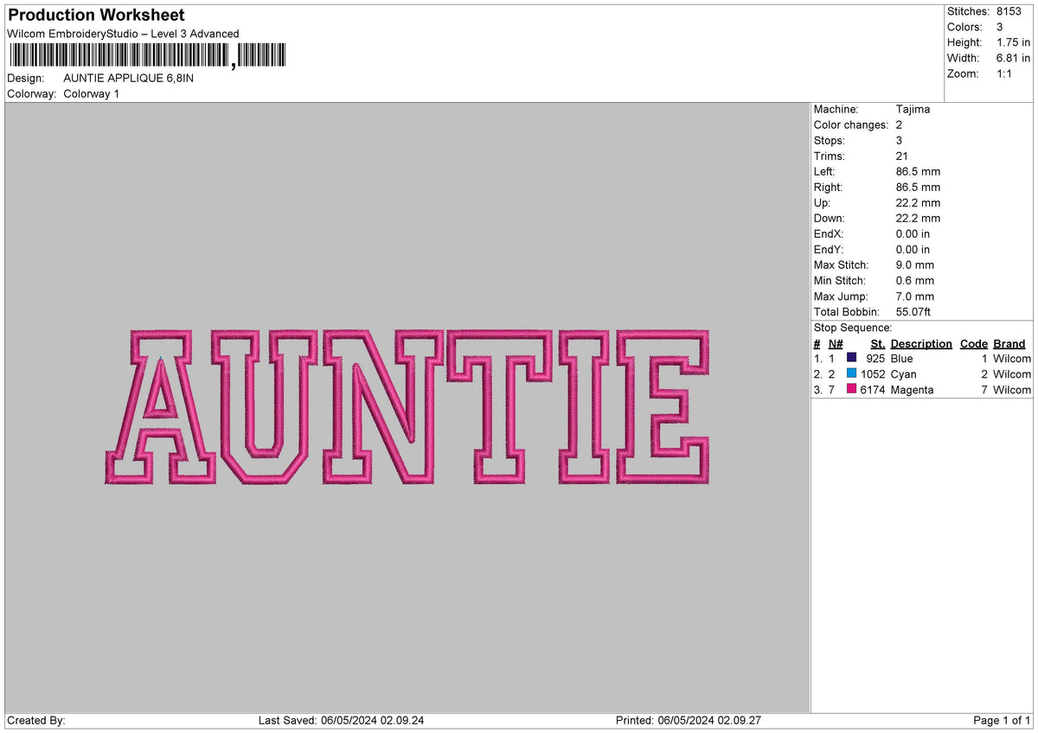The width and height of the screenshot is (1038, 733).
Task: Click the 'Created By:' footer label
Action: 36,720
